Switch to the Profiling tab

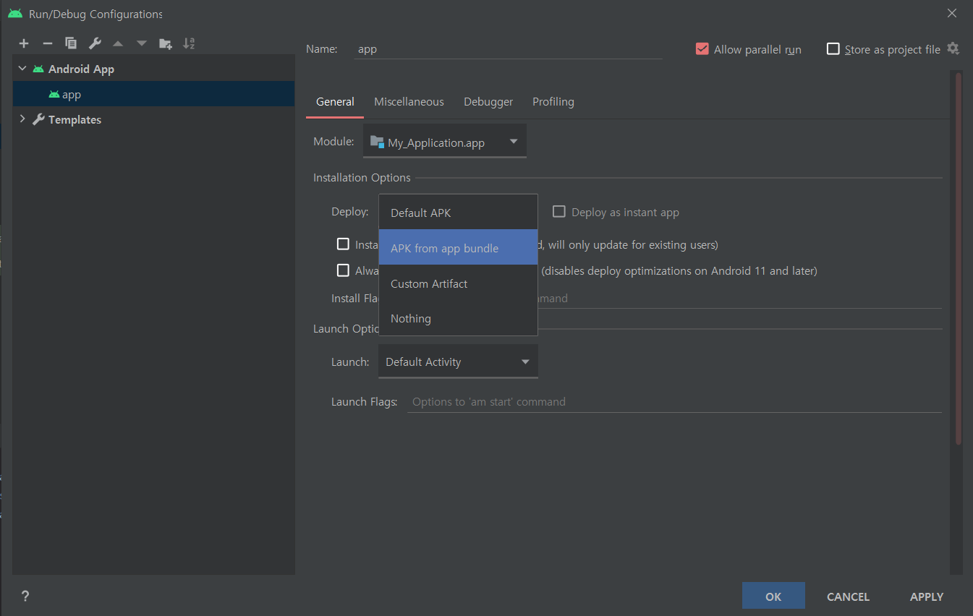click(553, 102)
